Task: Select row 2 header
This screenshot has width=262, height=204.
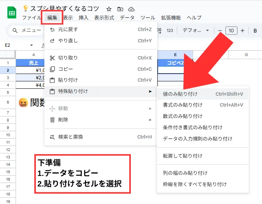Action: (8, 70)
